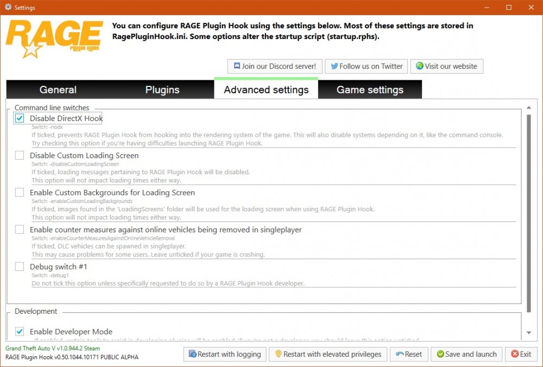The height and width of the screenshot is (367, 543).
Task: Click 'If ticked, DLC vehicles can be spawned' text
Action: (109, 246)
